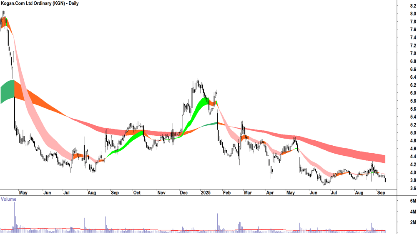Click the tallest volume bar near May 2024

pos(15,217)
